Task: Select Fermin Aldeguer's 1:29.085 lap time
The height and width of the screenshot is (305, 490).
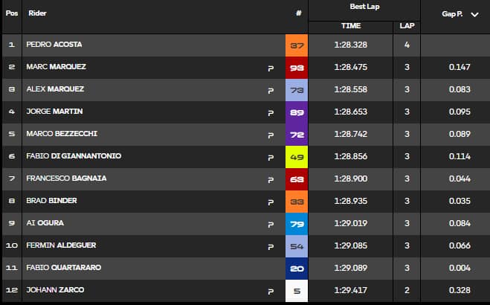Action: [x=351, y=245]
